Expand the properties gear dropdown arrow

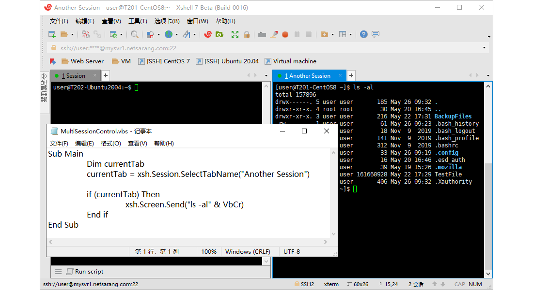(121, 35)
